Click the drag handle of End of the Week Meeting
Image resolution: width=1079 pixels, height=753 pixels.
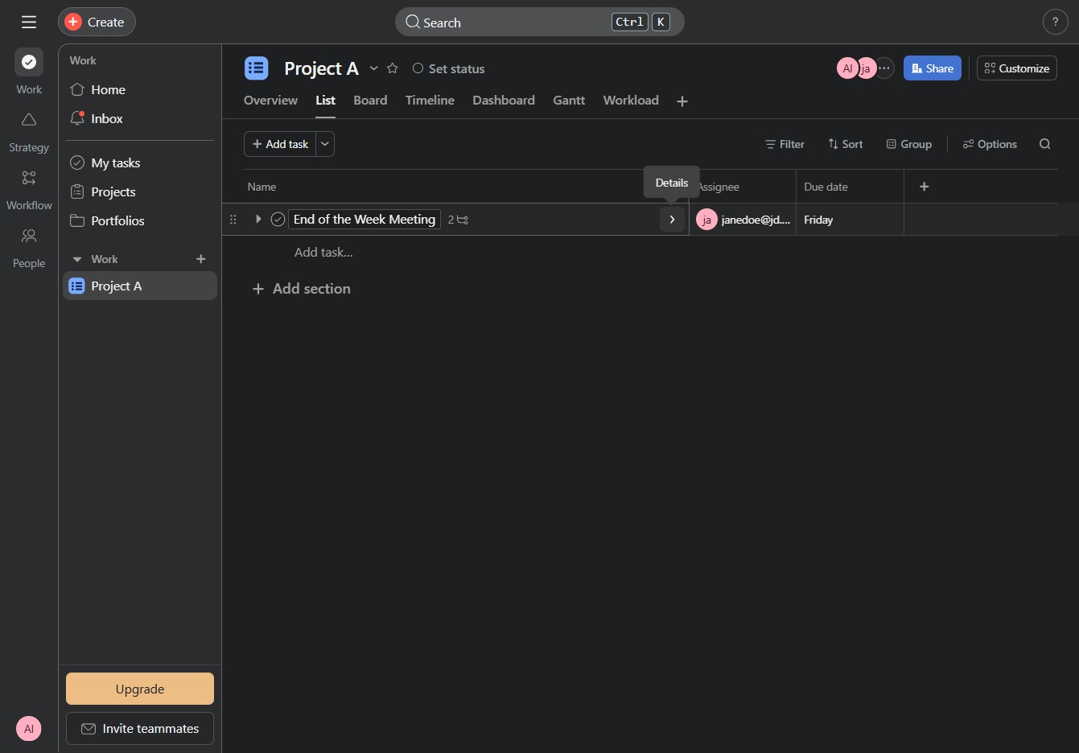click(x=233, y=219)
